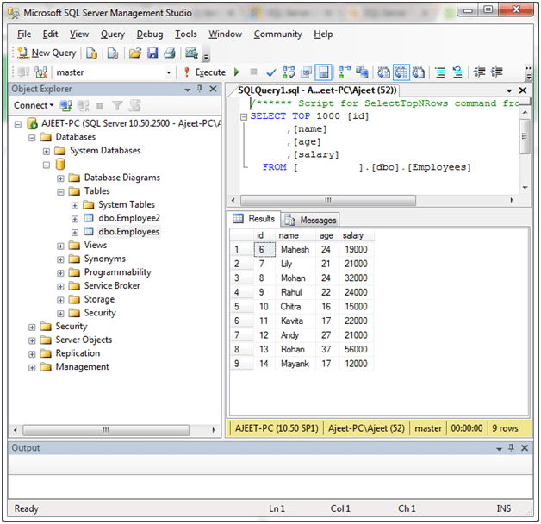Click the Filter icon in Object Explorer
The height and width of the screenshot is (524, 541).
tap(117, 105)
